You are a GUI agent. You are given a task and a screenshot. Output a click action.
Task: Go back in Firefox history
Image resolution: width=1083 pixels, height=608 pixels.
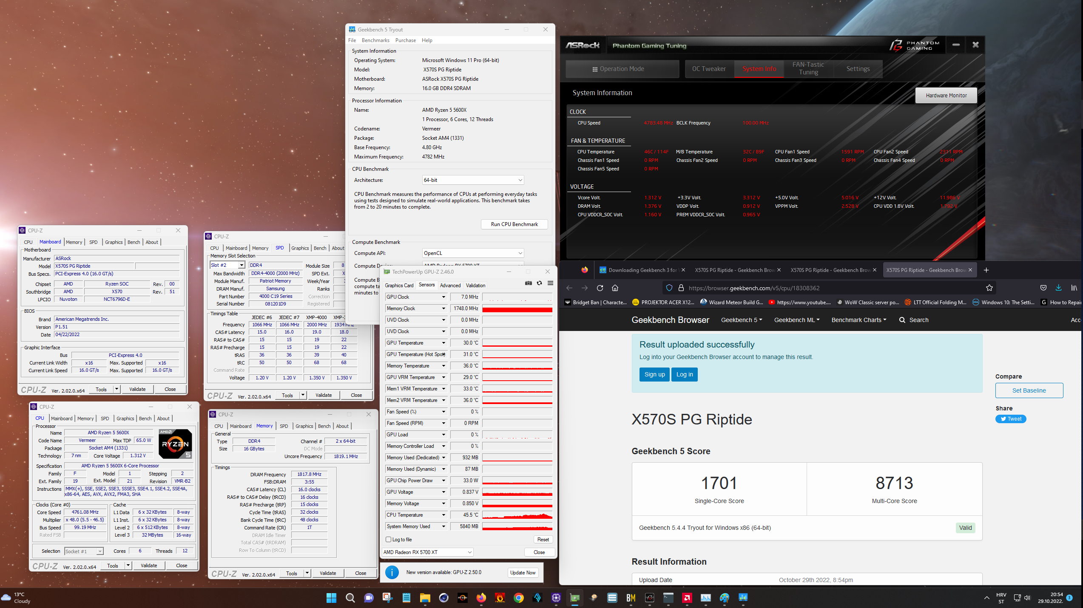coord(569,288)
